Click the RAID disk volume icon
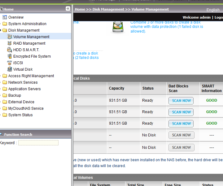The image size is (223, 186). (x=118, y=27)
